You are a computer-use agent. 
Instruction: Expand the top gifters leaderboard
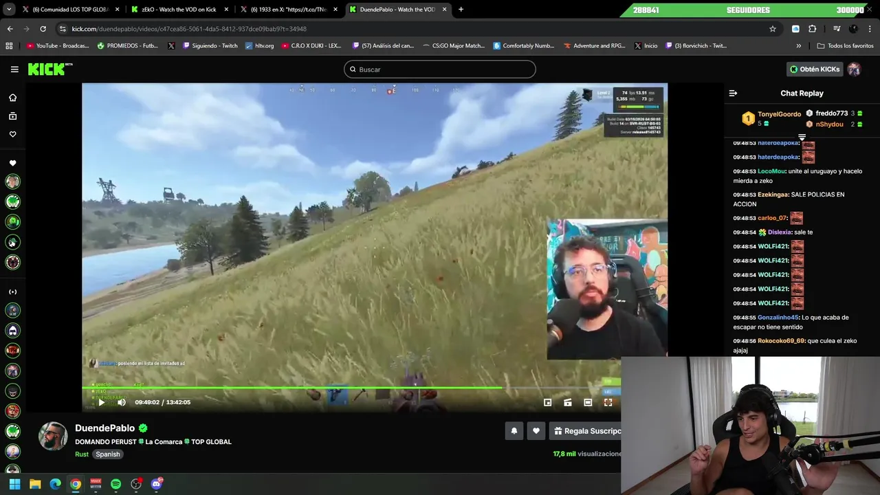pos(802,137)
